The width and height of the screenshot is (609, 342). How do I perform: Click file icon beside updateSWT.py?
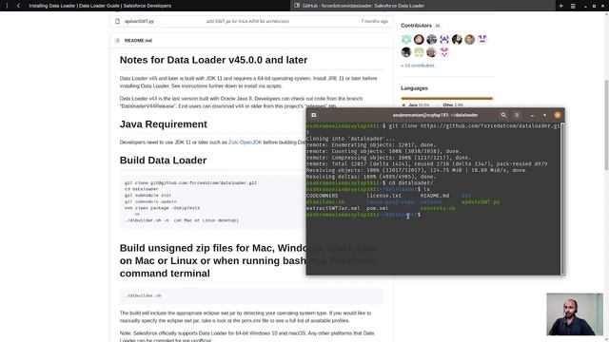click(117, 21)
